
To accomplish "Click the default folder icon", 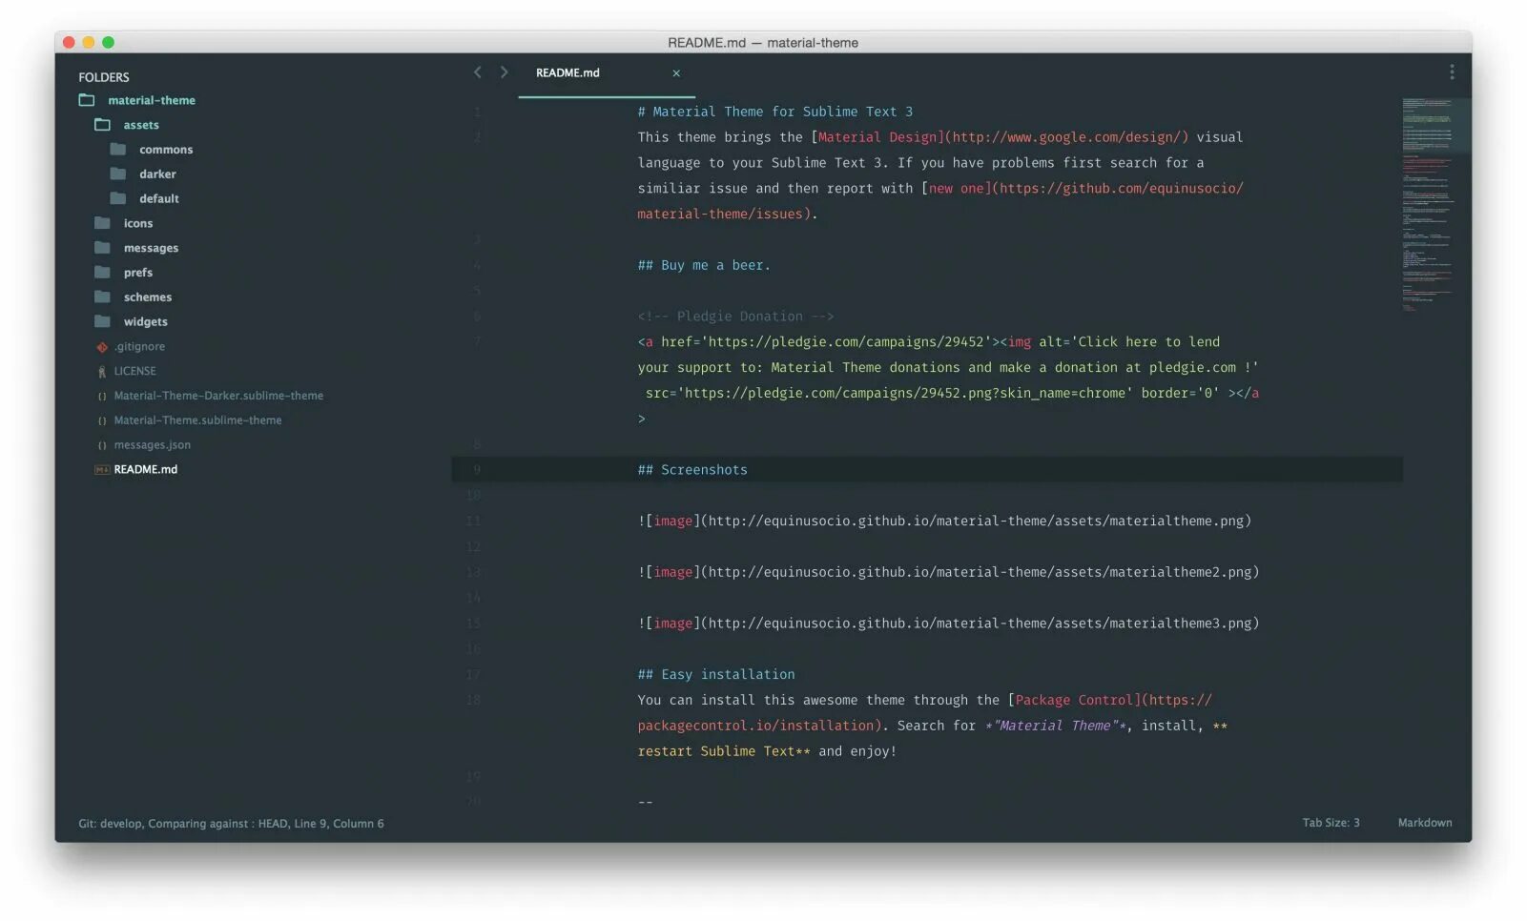I will (x=118, y=198).
